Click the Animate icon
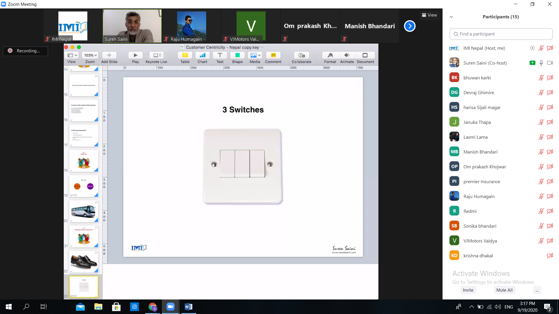 [347, 55]
